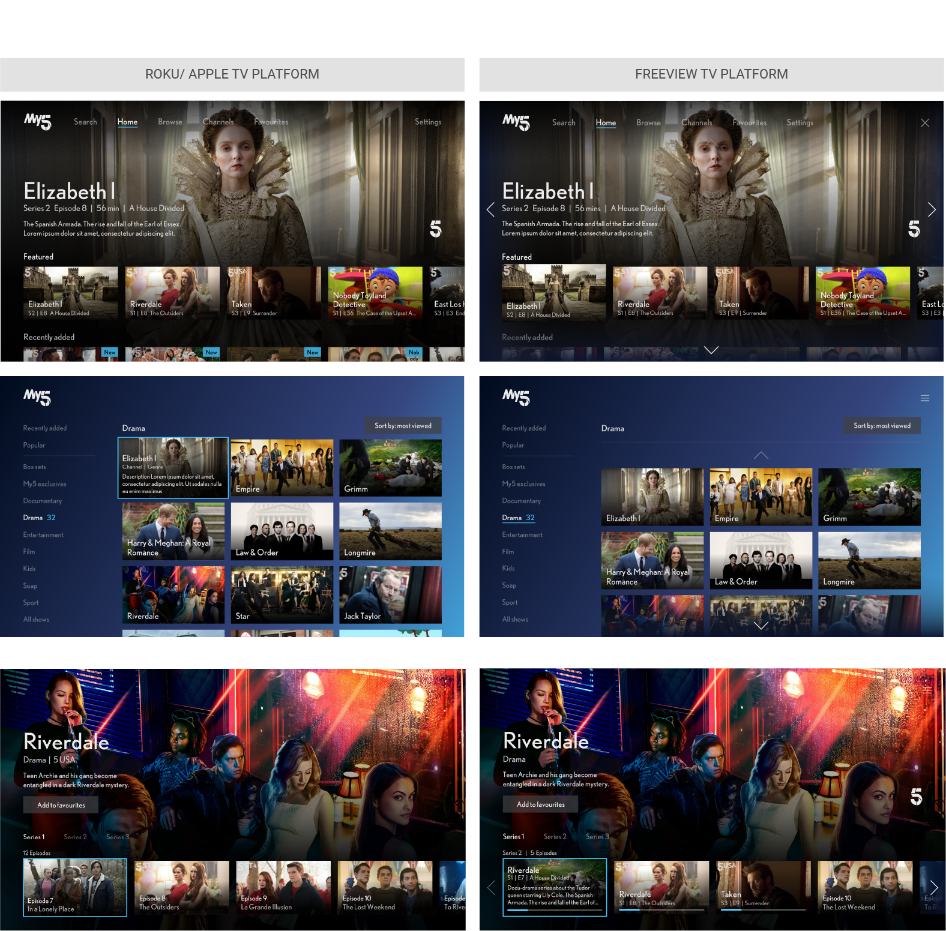Go to previous hero item on Freeview home

tap(490, 209)
